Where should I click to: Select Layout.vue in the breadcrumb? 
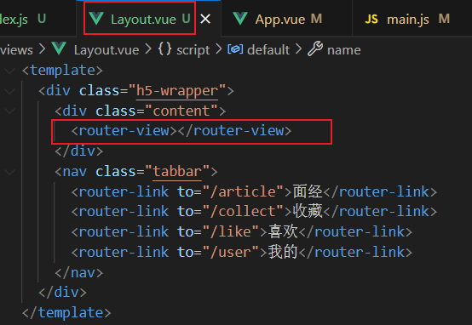coord(106,50)
